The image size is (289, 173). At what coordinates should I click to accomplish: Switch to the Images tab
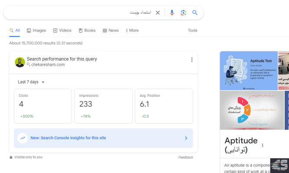tap(36, 31)
